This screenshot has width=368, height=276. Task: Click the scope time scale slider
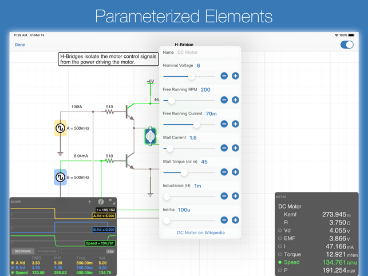coord(88,251)
